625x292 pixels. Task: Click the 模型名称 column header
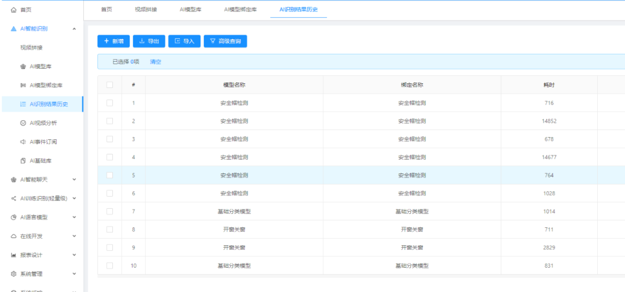point(234,85)
